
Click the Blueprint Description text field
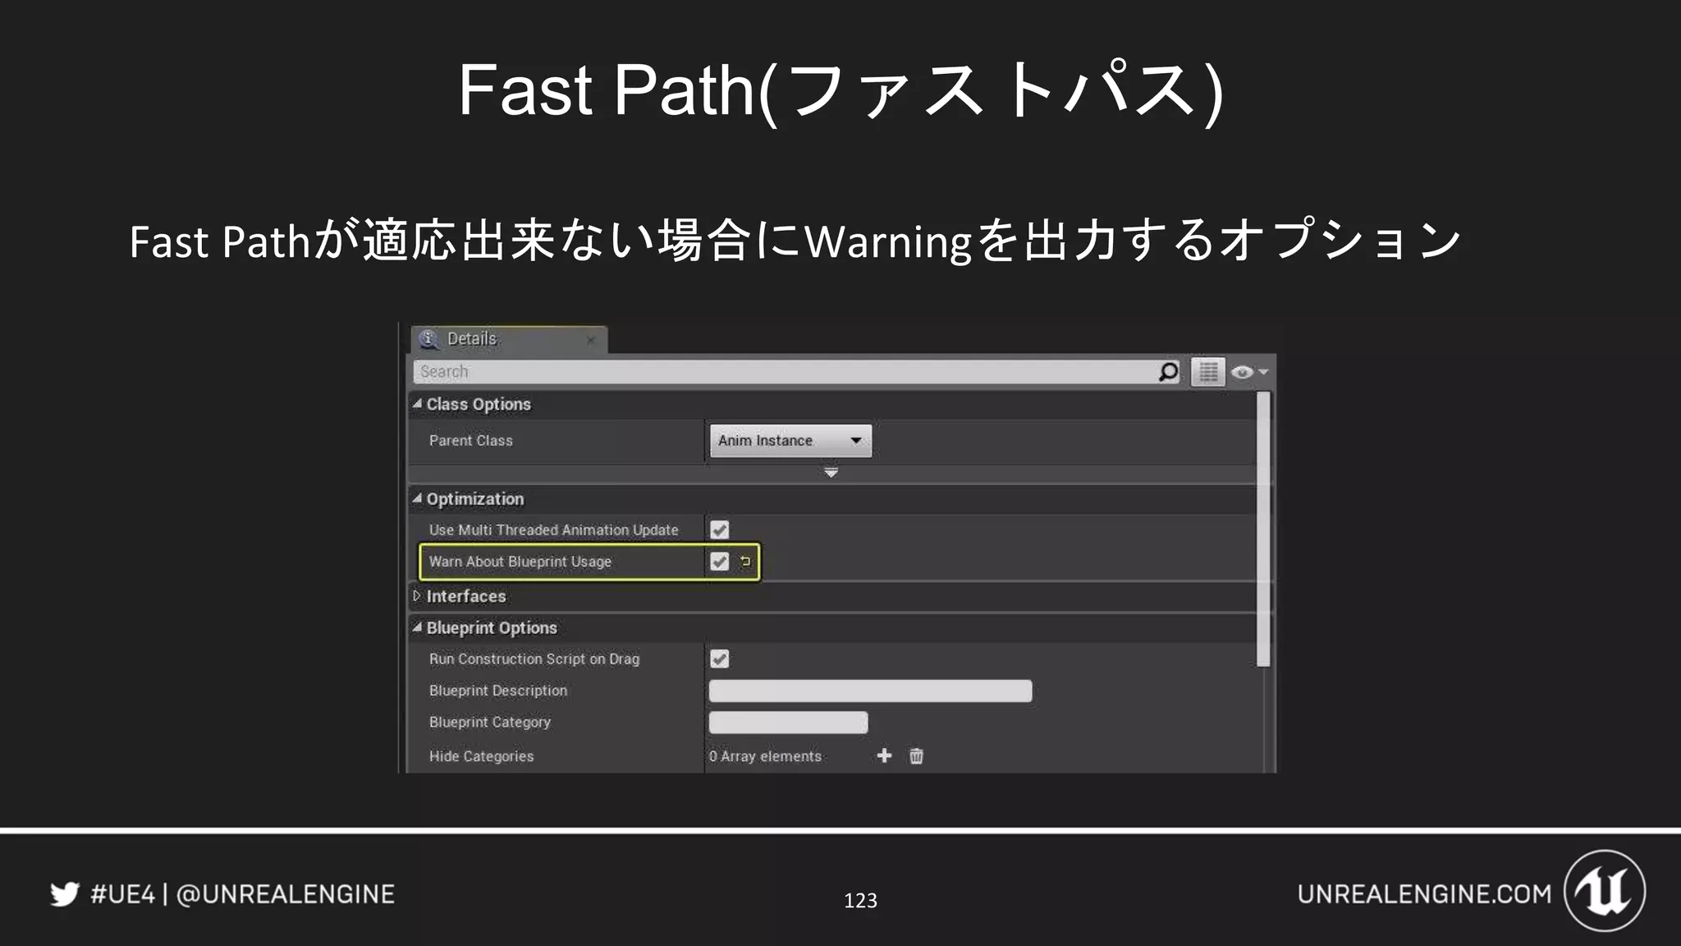tap(870, 691)
